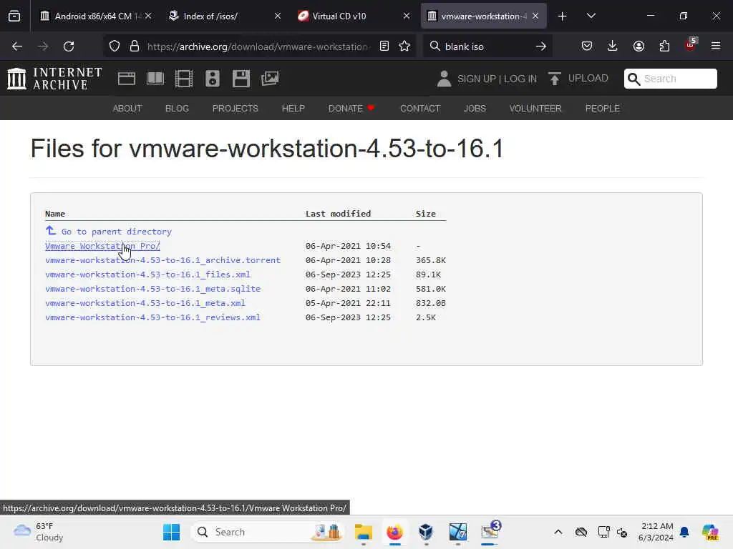Open Windows Start menu
Viewport: 733px width, 549px height.
[171, 532]
